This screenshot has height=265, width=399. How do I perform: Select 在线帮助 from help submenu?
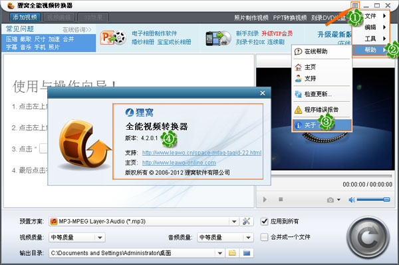322,51
